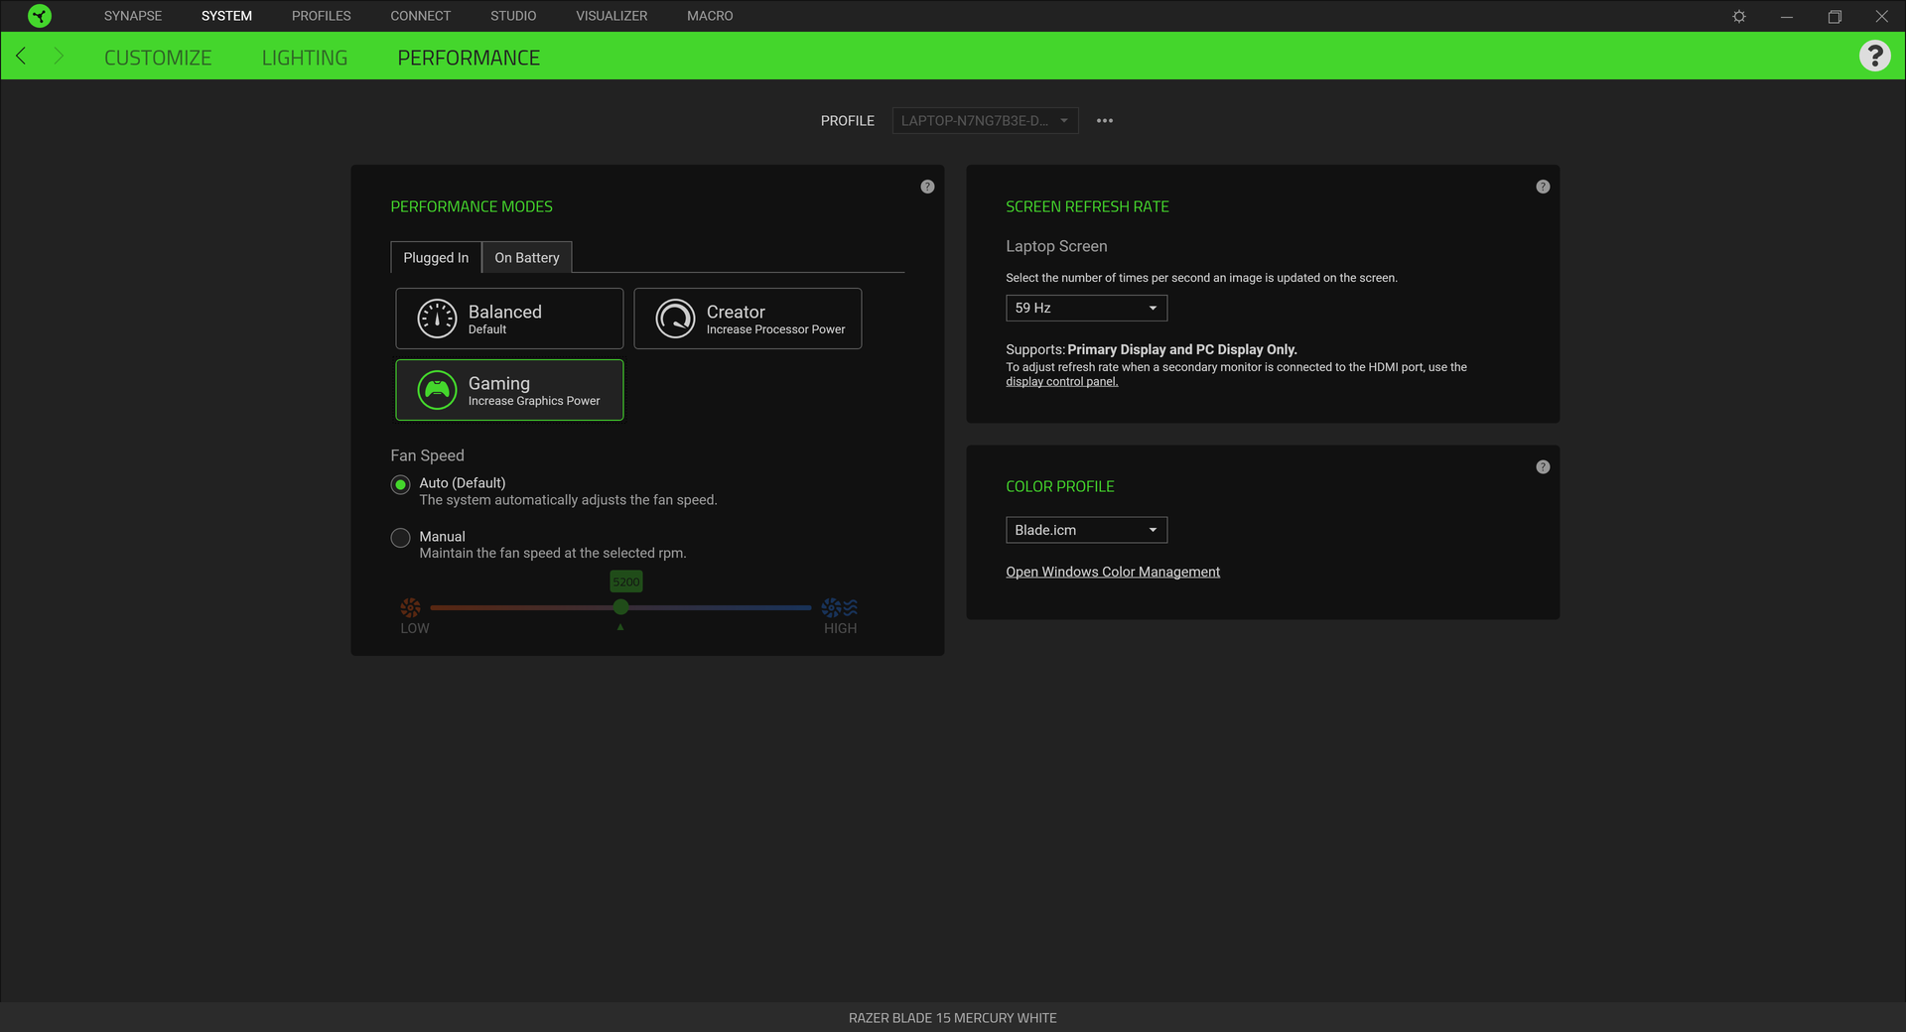Image resolution: width=1906 pixels, height=1032 pixels.
Task: Go to the Lighting tab
Action: point(305,58)
